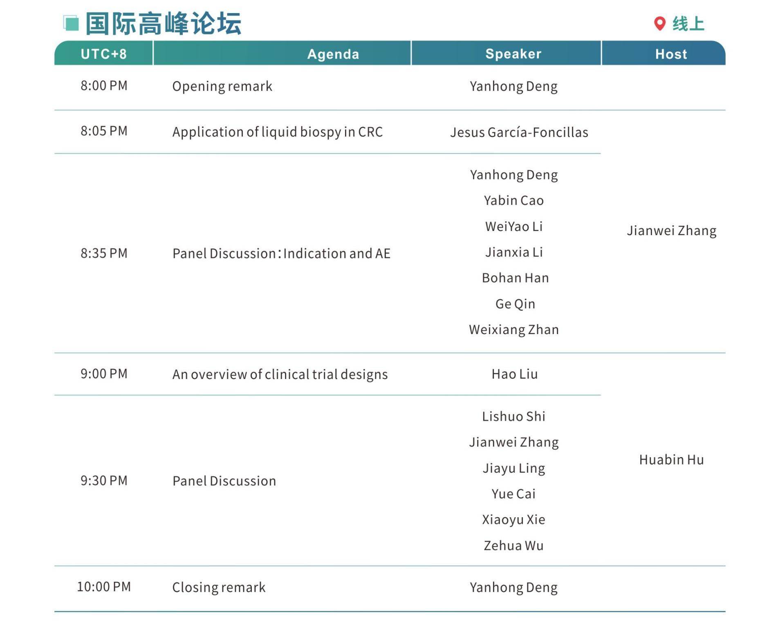Select the Closing remark agenda item

(x=219, y=587)
